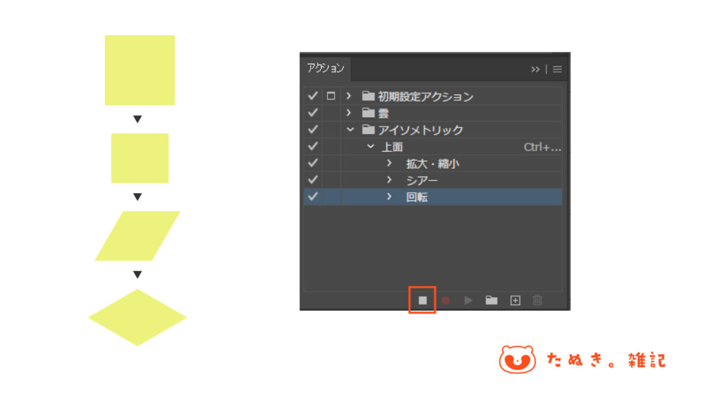Toggle dialog box for 初期設定アクション
The width and height of the screenshot is (704, 396).
pyautogui.click(x=331, y=96)
